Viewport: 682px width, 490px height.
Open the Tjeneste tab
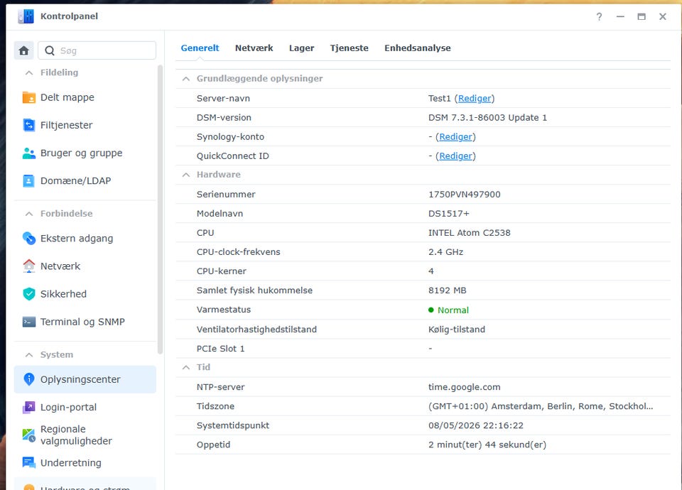coord(349,48)
